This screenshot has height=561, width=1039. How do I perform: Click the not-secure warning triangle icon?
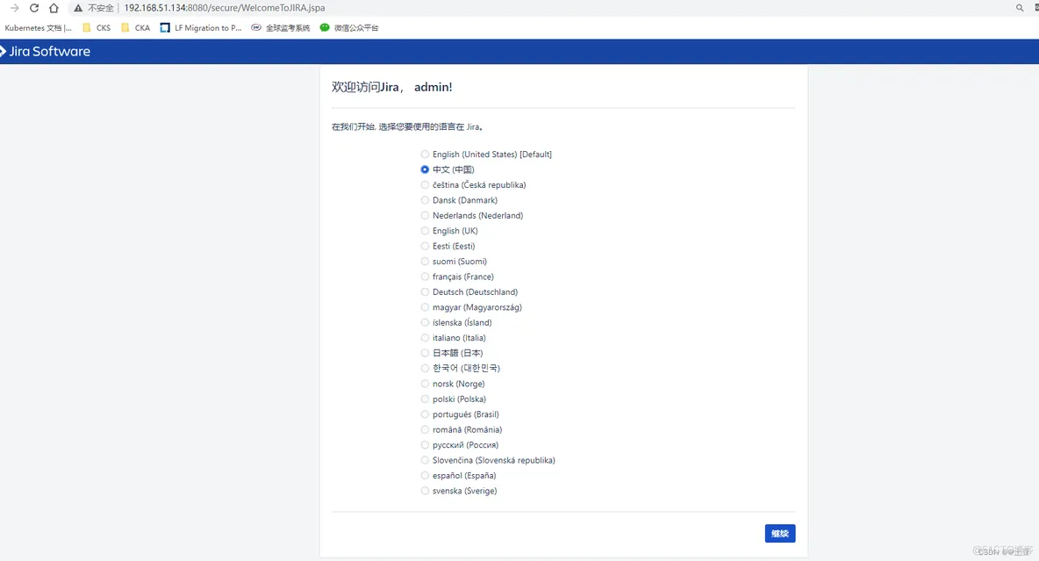tap(78, 8)
